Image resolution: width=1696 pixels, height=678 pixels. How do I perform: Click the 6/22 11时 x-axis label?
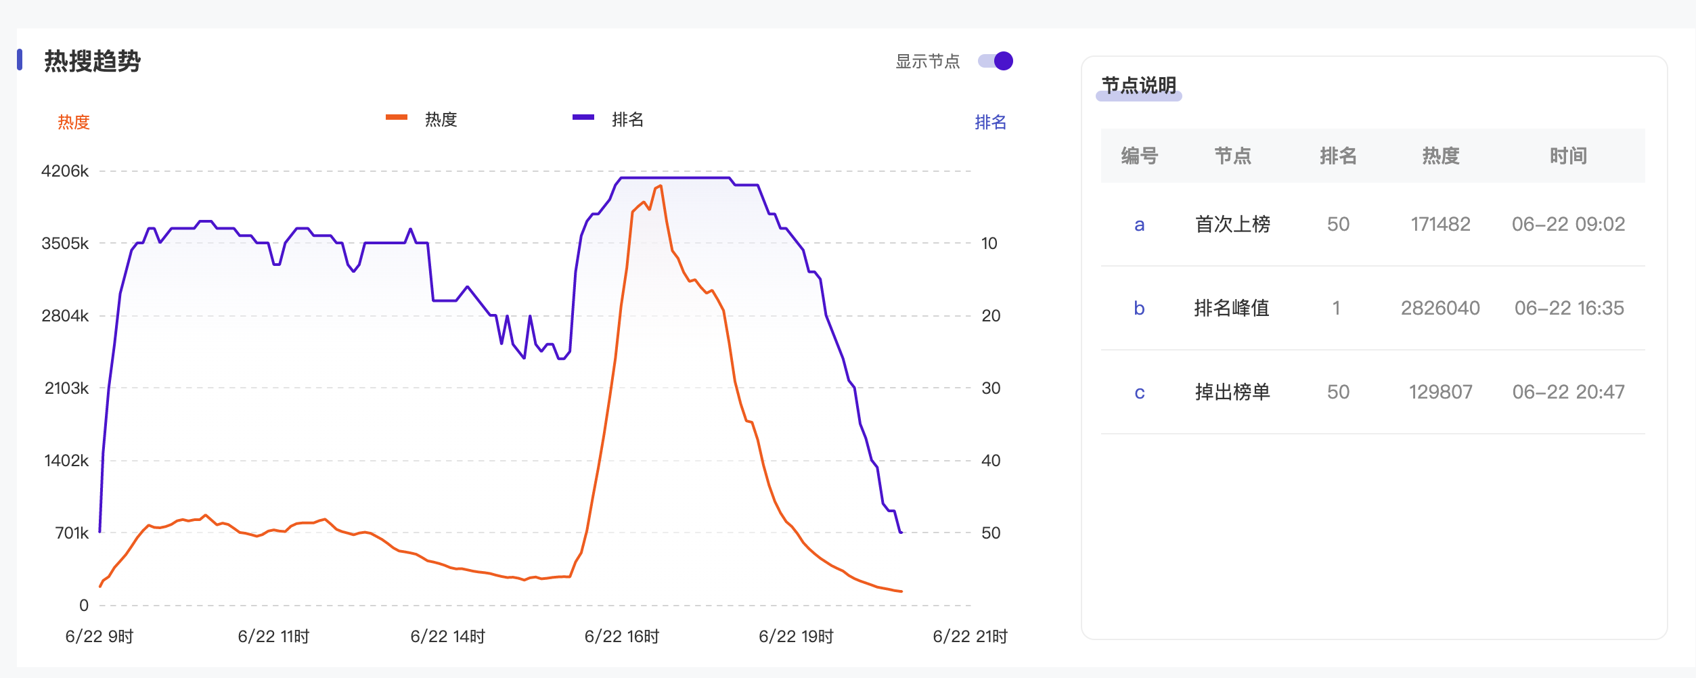pyautogui.click(x=273, y=636)
